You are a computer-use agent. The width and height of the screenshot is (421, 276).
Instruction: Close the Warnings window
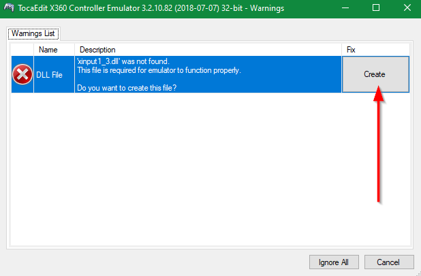407,8
